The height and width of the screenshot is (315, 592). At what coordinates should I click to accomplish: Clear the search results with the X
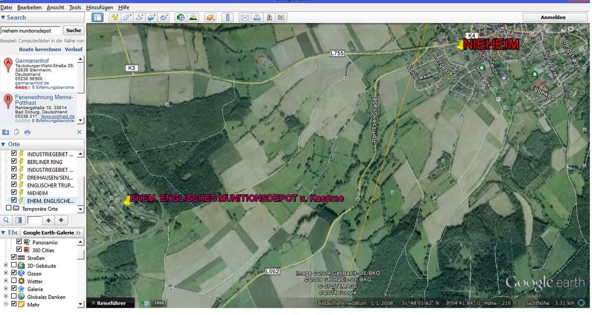79,132
